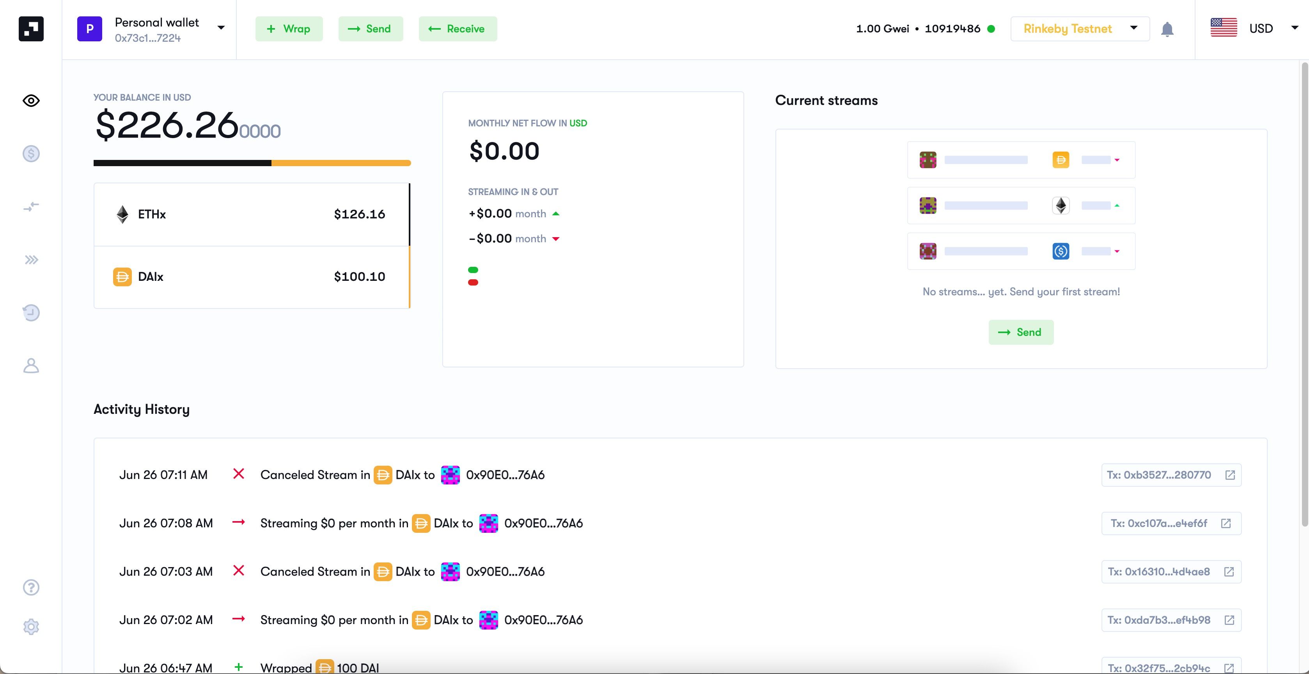Click the red arrow icon at 07:02 AM

point(238,619)
